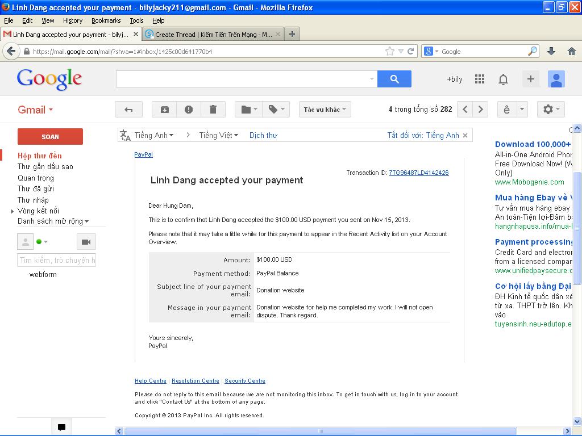The height and width of the screenshot is (436, 582).
Task: Click the chat search field Tìm kiếm
Action: (x=56, y=260)
